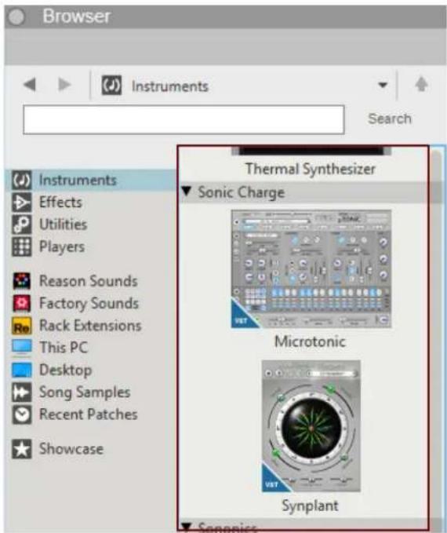447x533 pixels.
Task: Open Recent Patches location
Action: click(x=89, y=414)
